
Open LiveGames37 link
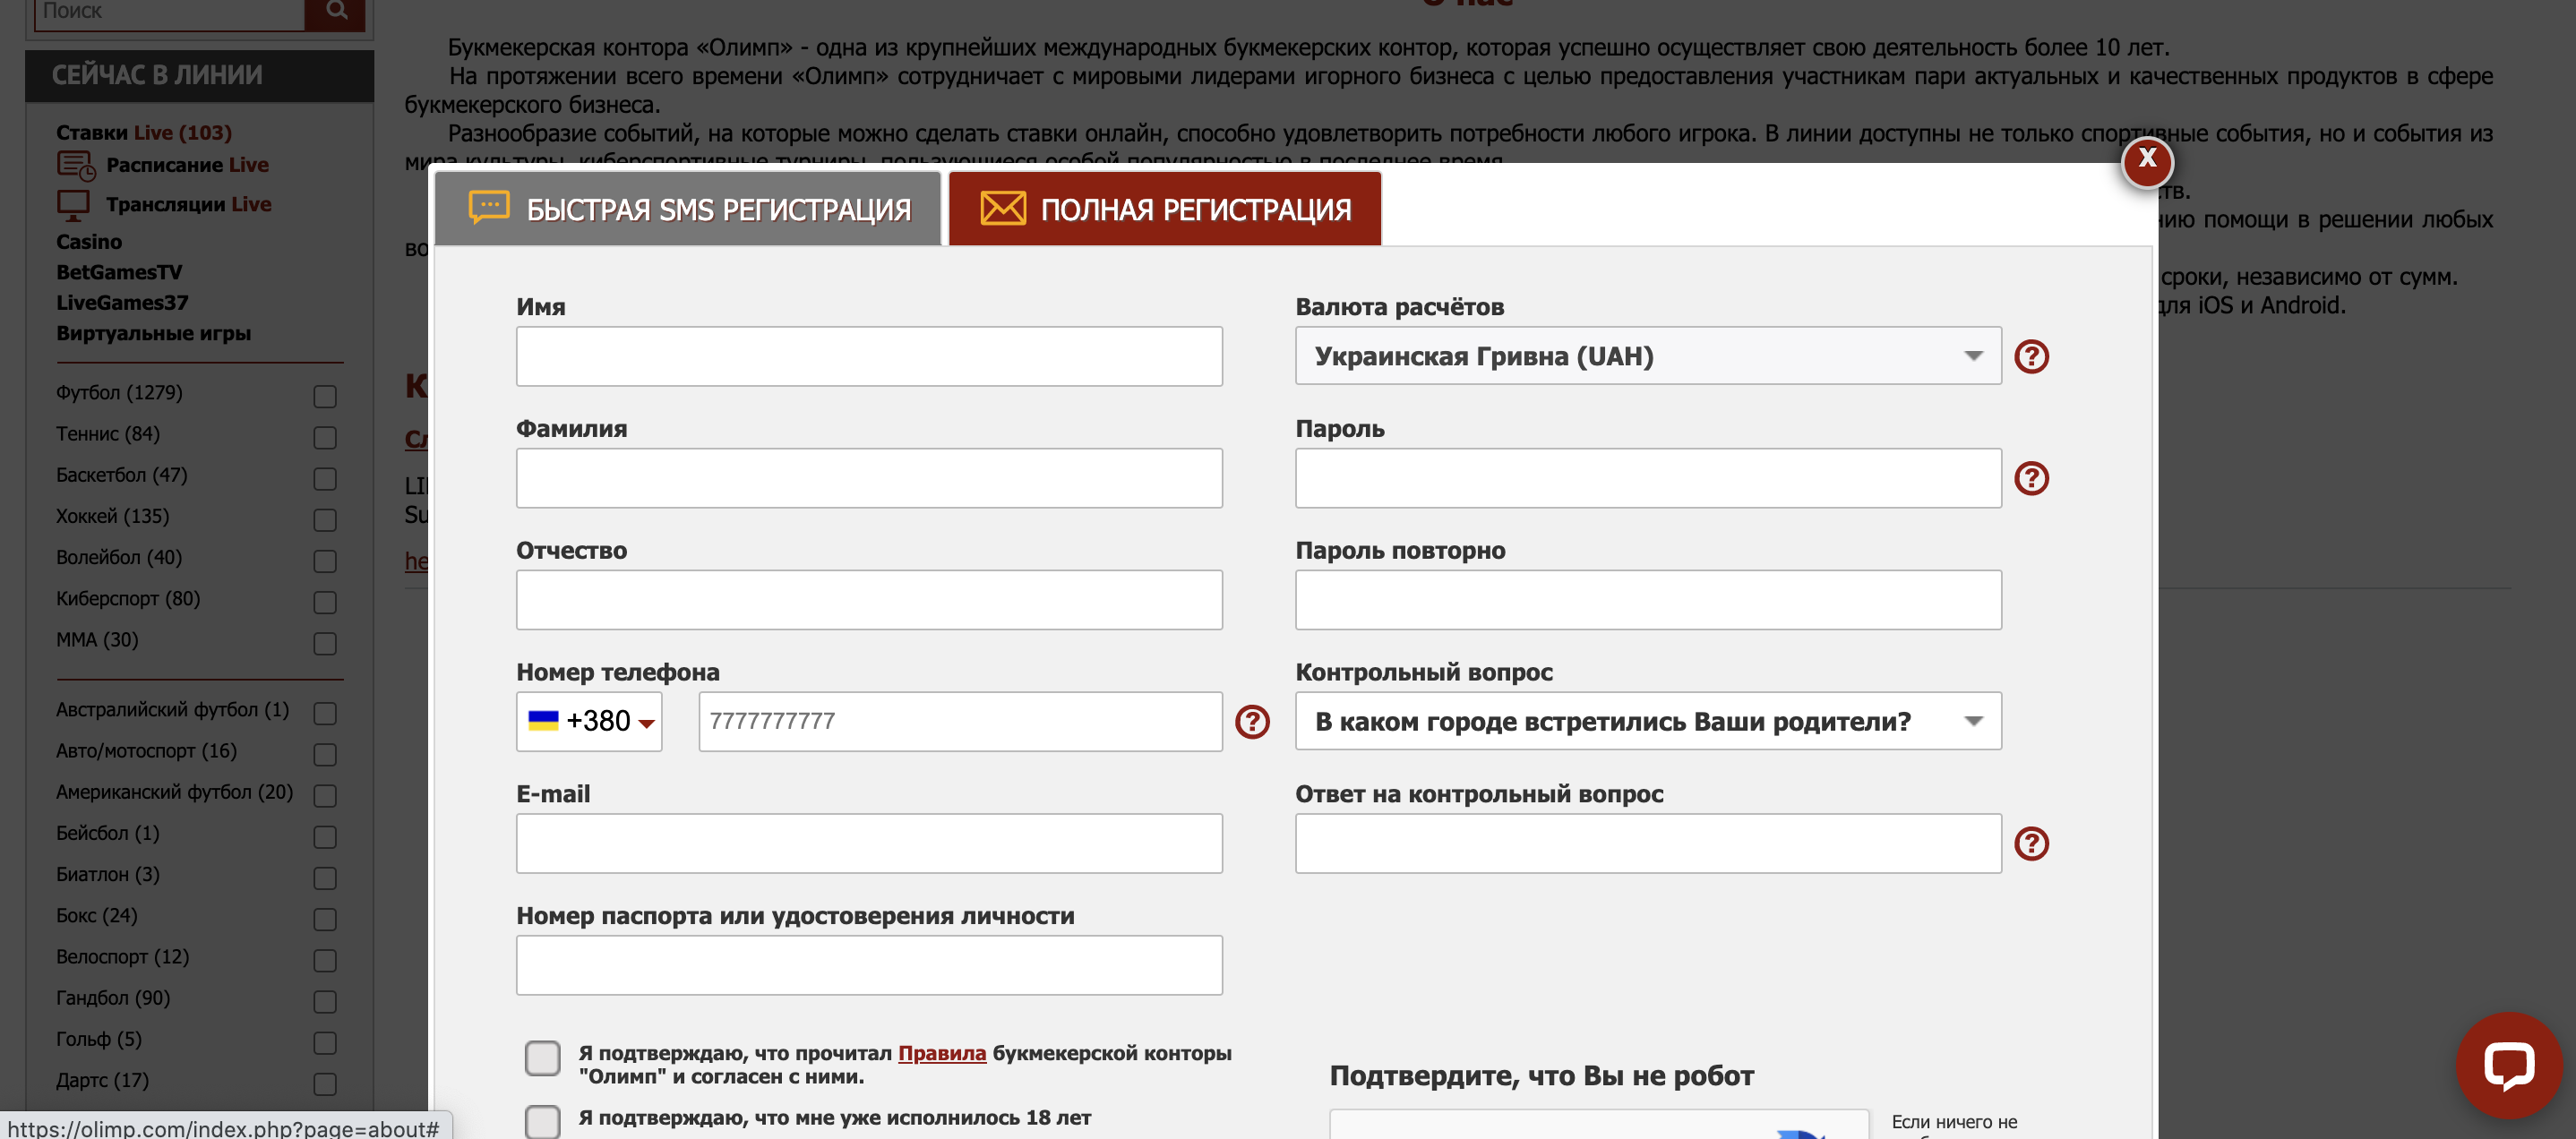coord(122,303)
